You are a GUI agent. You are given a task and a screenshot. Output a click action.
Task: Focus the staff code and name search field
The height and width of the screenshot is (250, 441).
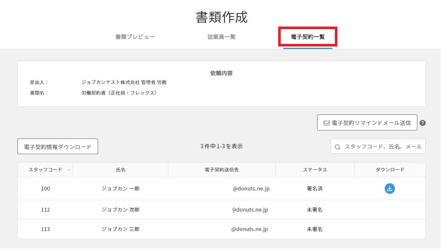click(382, 147)
